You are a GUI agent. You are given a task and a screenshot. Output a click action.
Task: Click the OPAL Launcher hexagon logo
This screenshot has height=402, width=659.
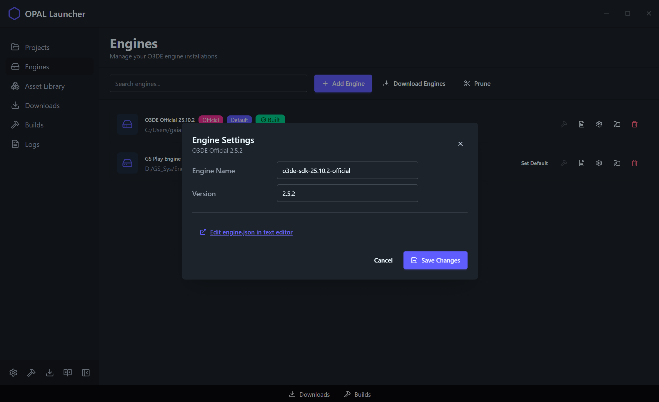[14, 14]
